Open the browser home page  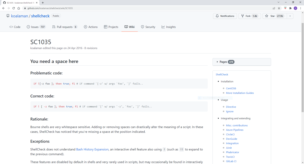[18, 8]
